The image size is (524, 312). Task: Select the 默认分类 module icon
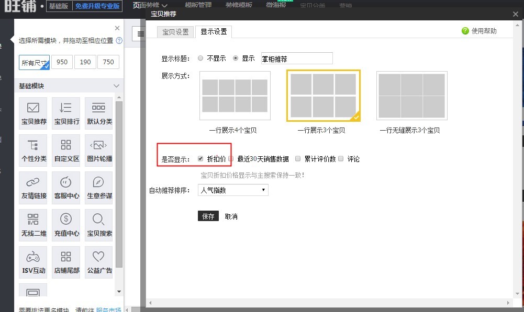pyautogui.click(x=99, y=113)
